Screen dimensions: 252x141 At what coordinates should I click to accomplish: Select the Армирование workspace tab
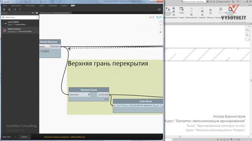[55, 13]
